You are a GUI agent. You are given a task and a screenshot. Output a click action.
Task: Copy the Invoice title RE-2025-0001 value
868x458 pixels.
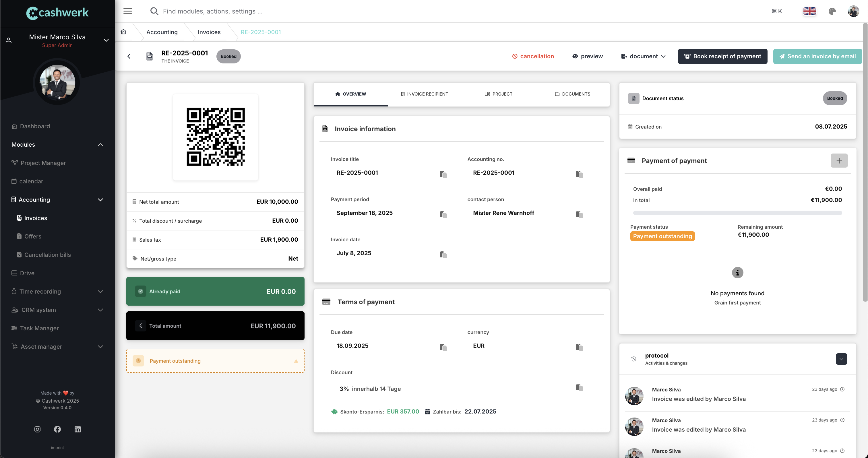443,174
